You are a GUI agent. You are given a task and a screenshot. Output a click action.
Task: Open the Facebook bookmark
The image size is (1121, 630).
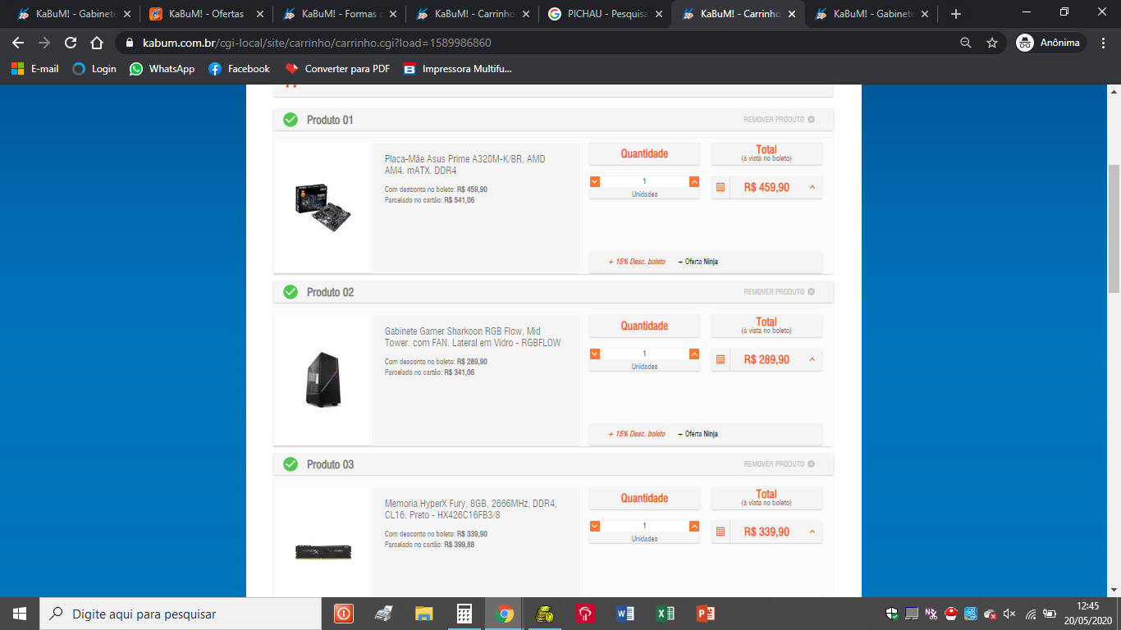[239, 69]
